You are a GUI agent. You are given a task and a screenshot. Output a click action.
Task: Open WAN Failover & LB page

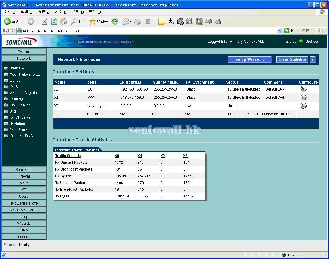point(25,74)
